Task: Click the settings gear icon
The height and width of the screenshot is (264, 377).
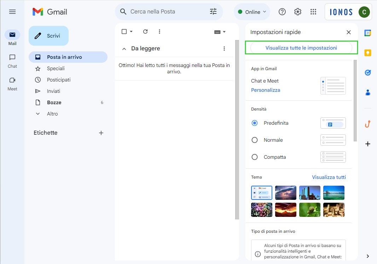Action: pyautogui.click(x=298, y=12)
